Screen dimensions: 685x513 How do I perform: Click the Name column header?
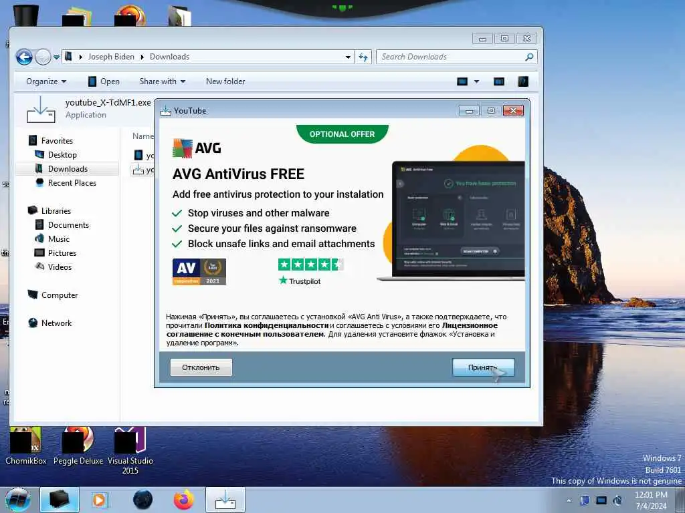143,136
